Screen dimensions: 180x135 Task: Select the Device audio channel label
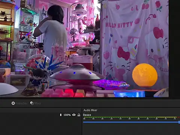point(87,115)
